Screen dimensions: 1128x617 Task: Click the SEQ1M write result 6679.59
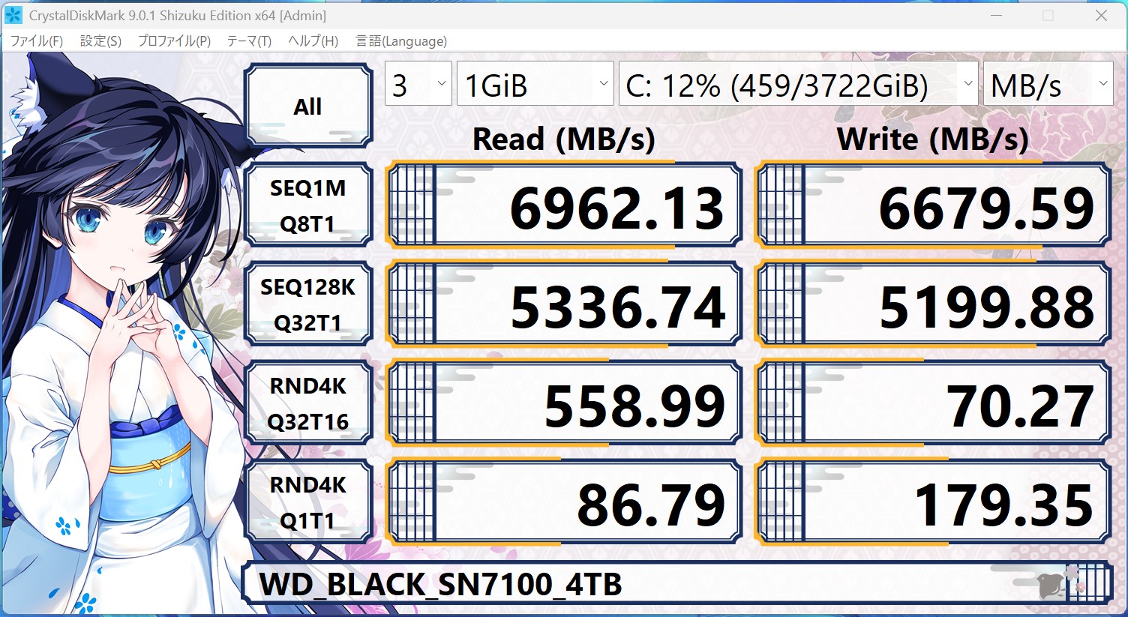pyautogui.click(x=933, y=205)
